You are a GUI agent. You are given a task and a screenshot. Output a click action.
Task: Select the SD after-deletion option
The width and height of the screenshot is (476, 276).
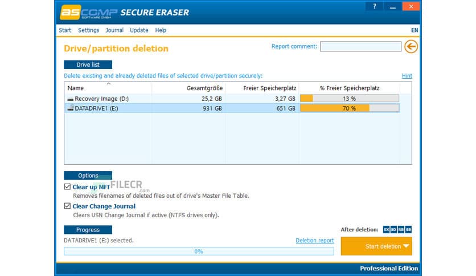point(393,229)
